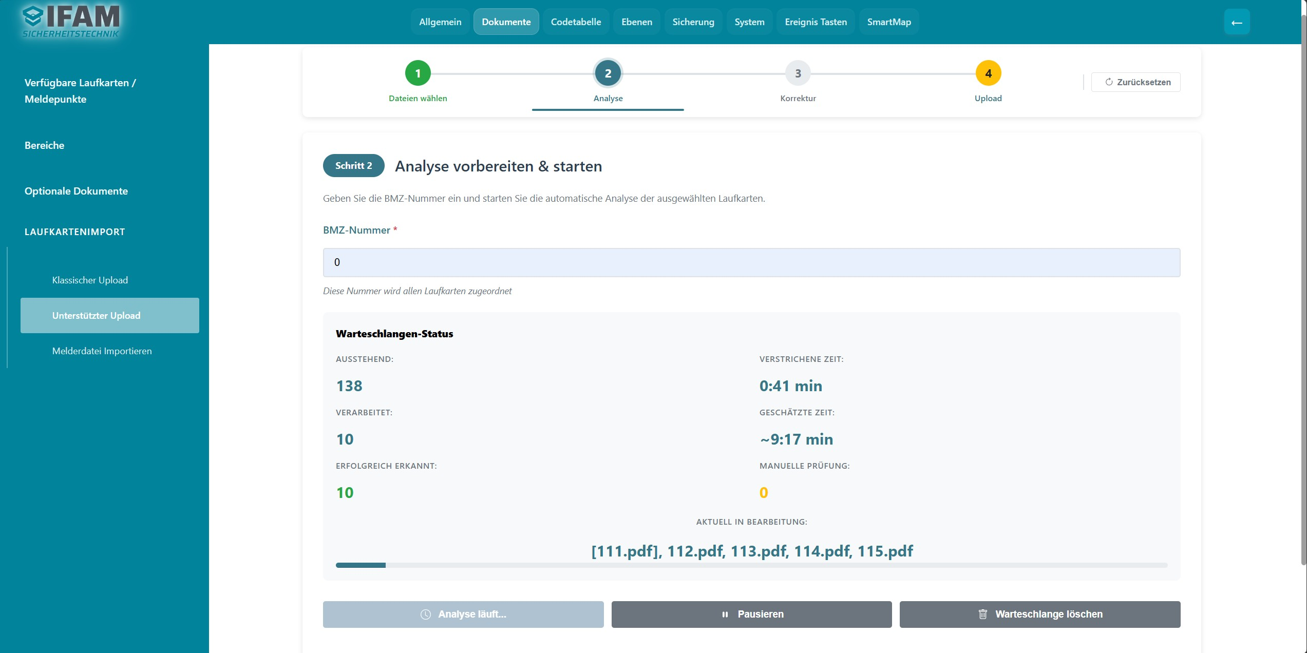Open the System tab

[x=749, y=22]
